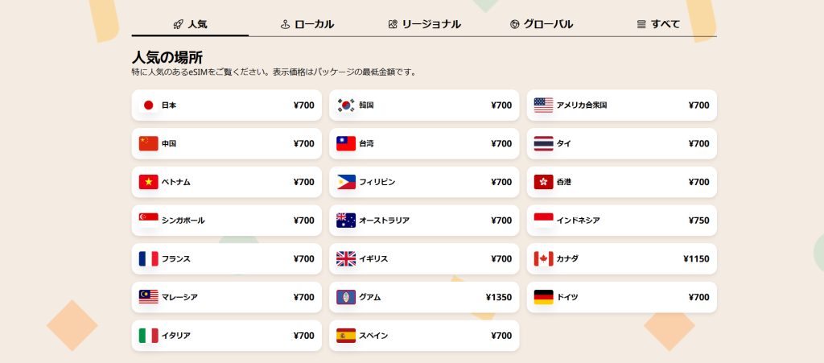Click the Malaysia flag icon
The height and width of the screenshot is (363, 824).
tap(148, 297)
